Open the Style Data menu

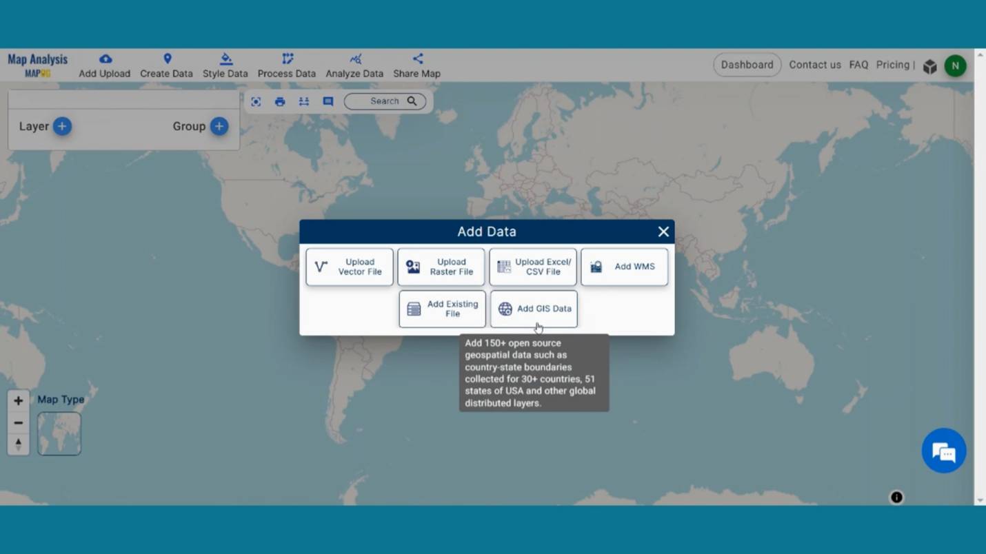225,65
